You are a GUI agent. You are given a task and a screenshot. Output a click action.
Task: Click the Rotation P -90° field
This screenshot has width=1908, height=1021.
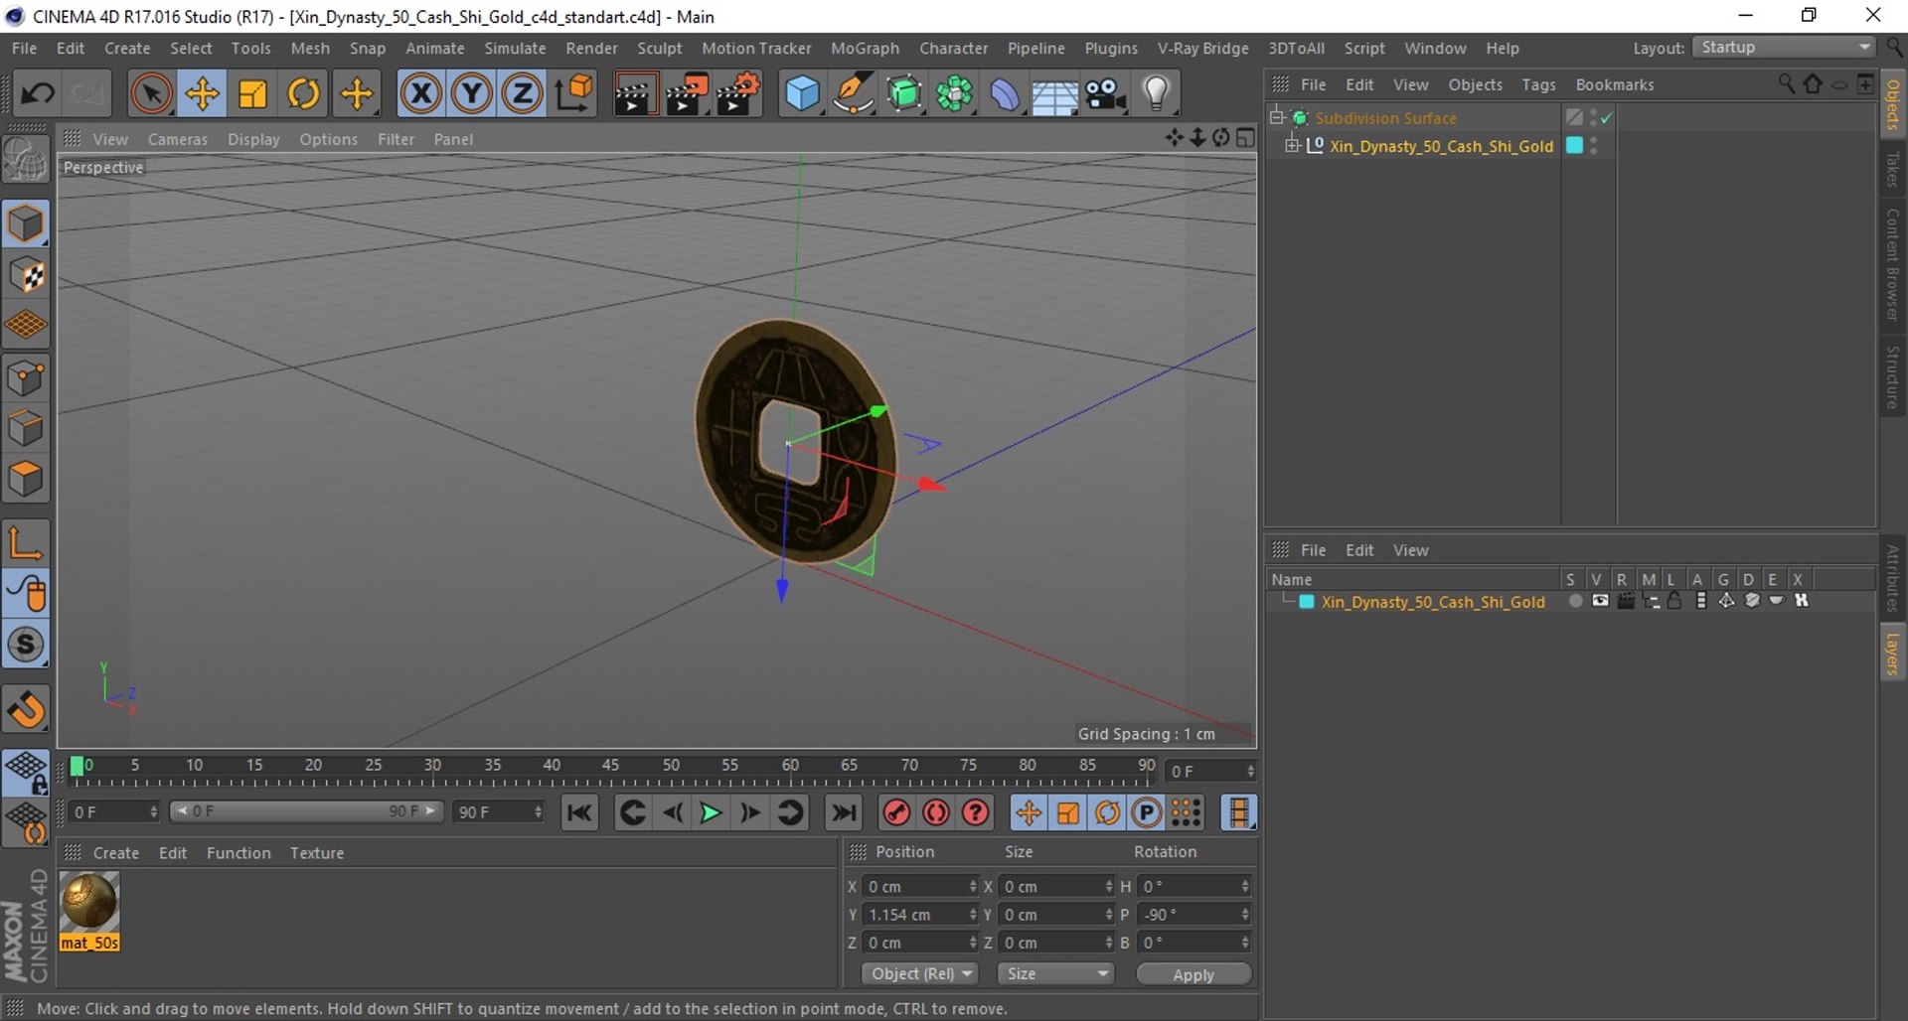coord(1193,914)
